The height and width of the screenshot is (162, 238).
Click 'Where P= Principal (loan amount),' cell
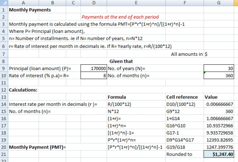pos(47,31)
